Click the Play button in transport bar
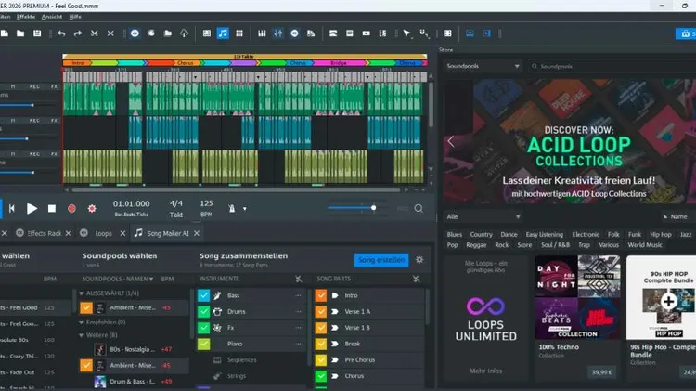This screenshot has width=696, height=391. tap(32, 209)
